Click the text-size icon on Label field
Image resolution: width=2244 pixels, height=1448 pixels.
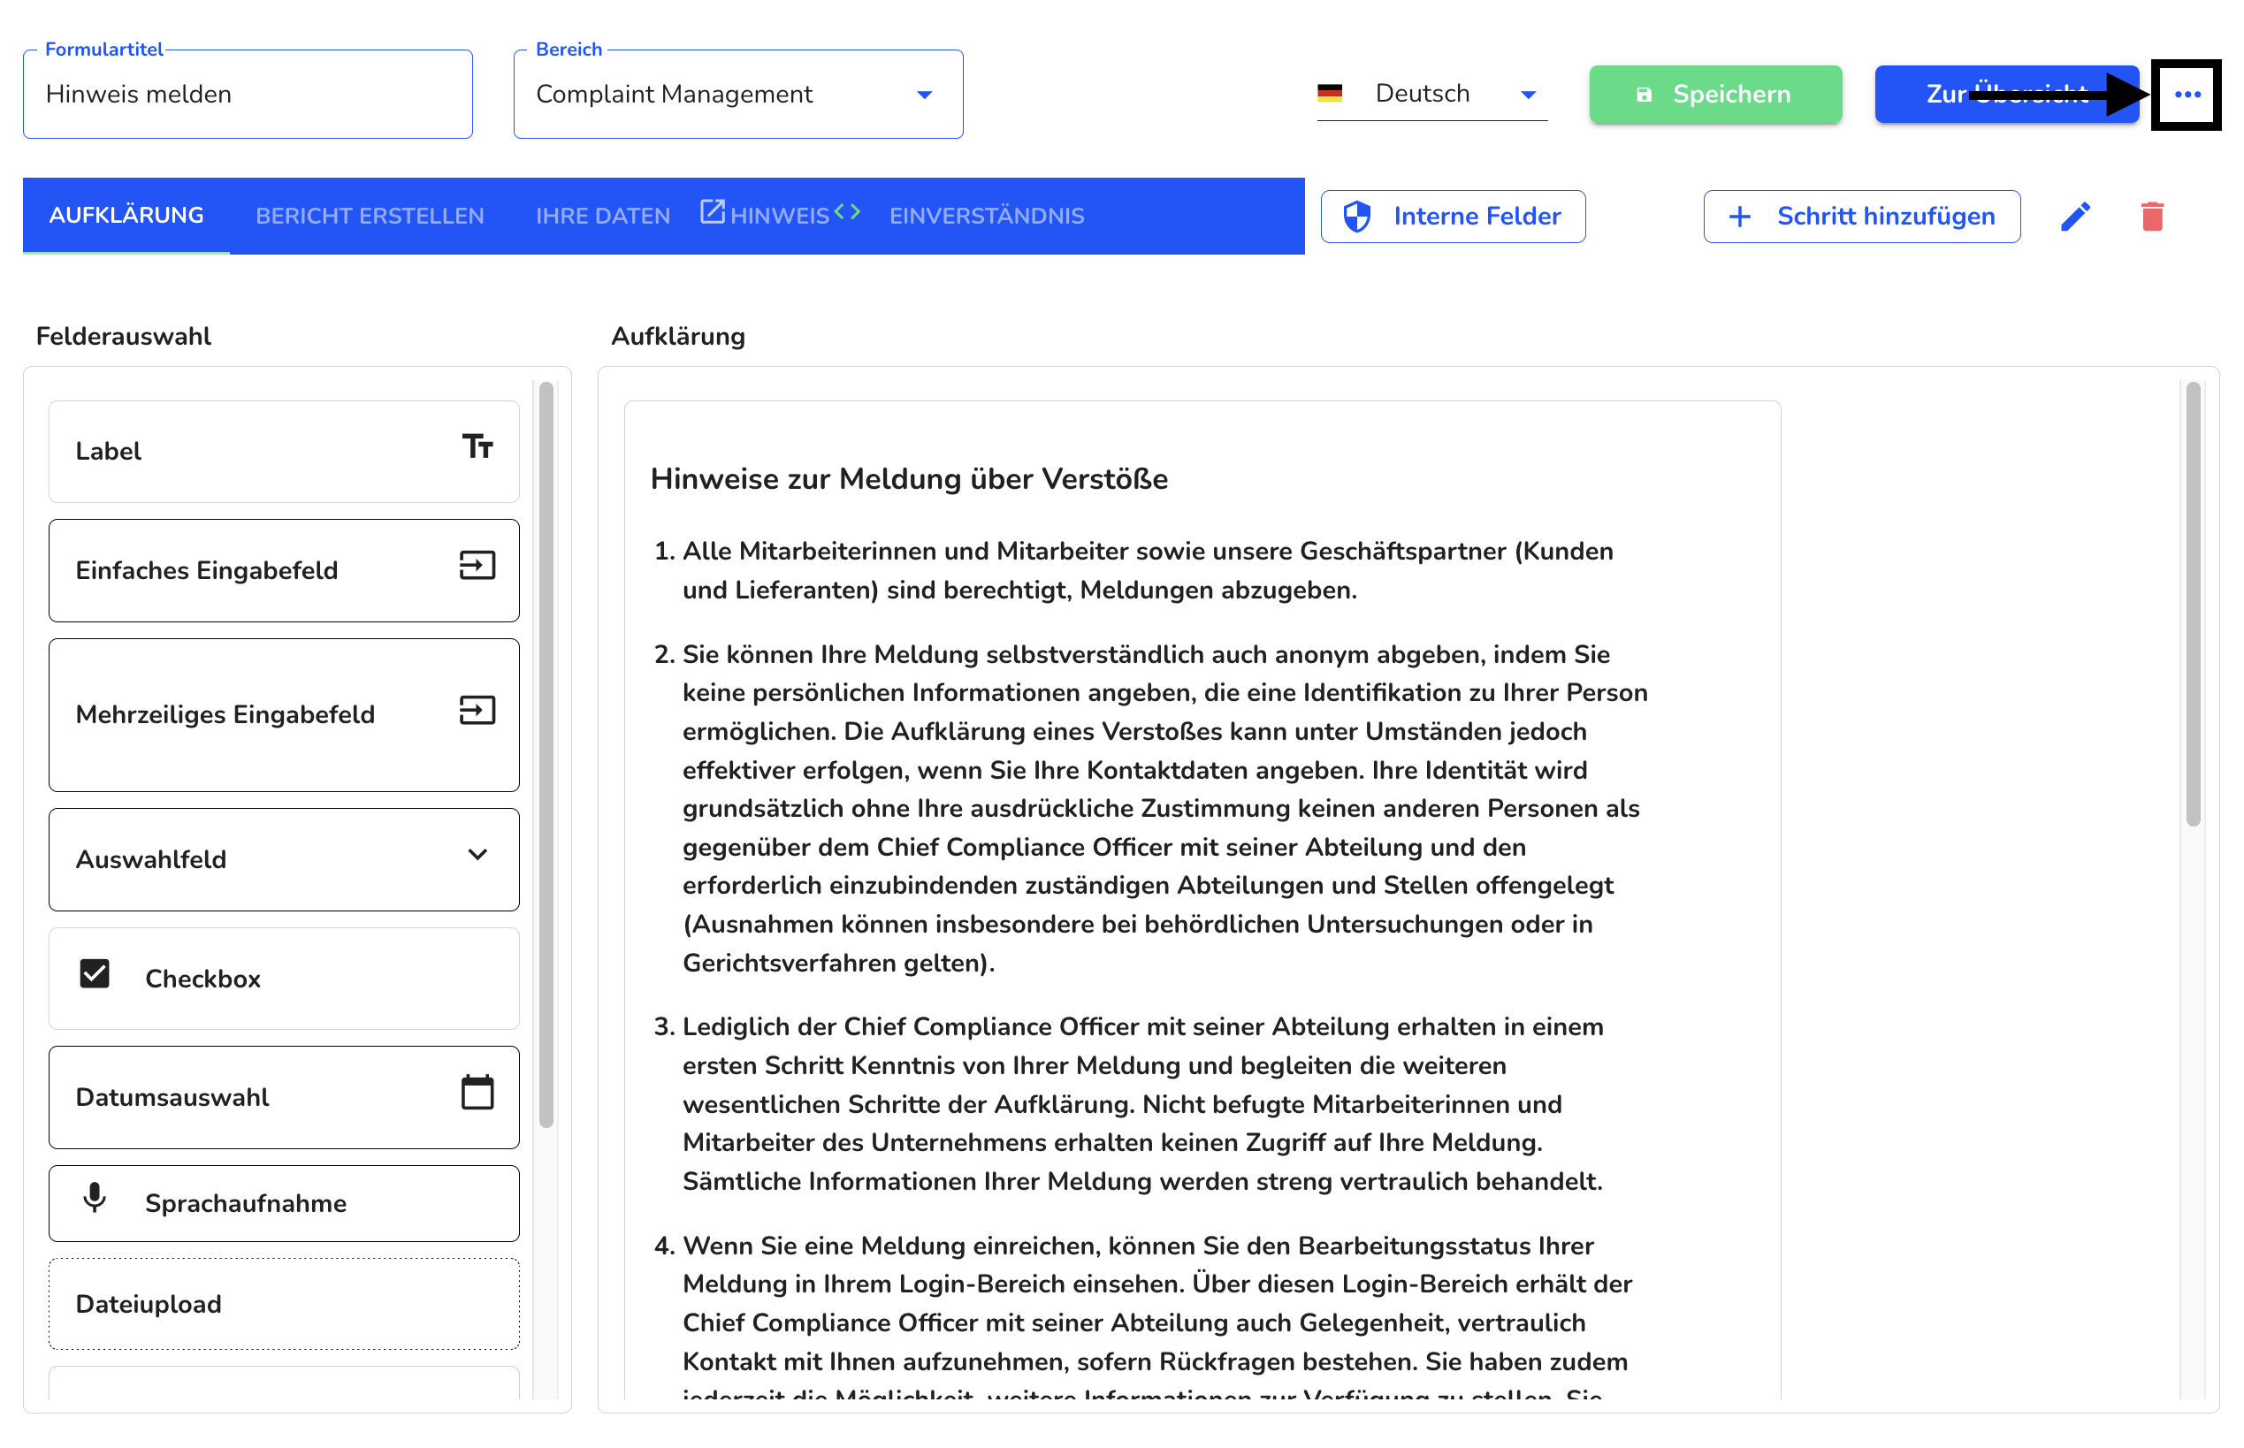tap(477, 446)
